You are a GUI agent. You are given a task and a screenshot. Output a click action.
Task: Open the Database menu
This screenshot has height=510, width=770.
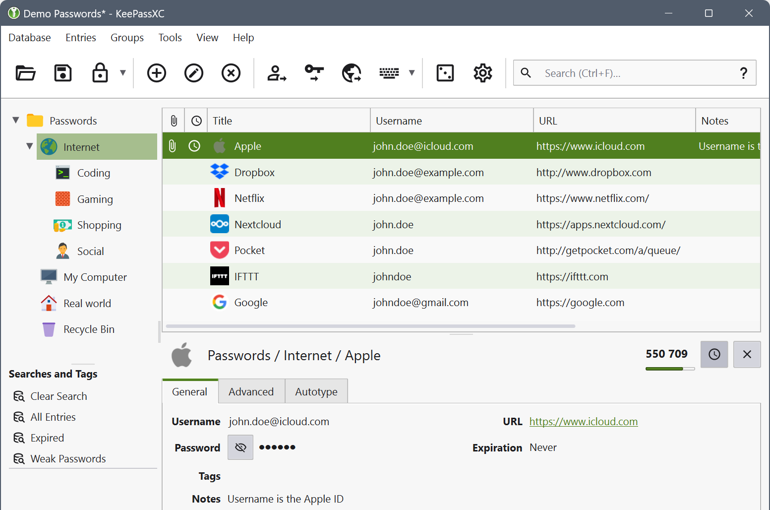pos(30,38)
